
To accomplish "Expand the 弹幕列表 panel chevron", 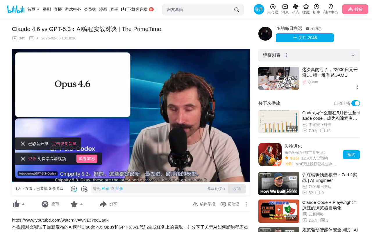I will (x=353, y=55).
